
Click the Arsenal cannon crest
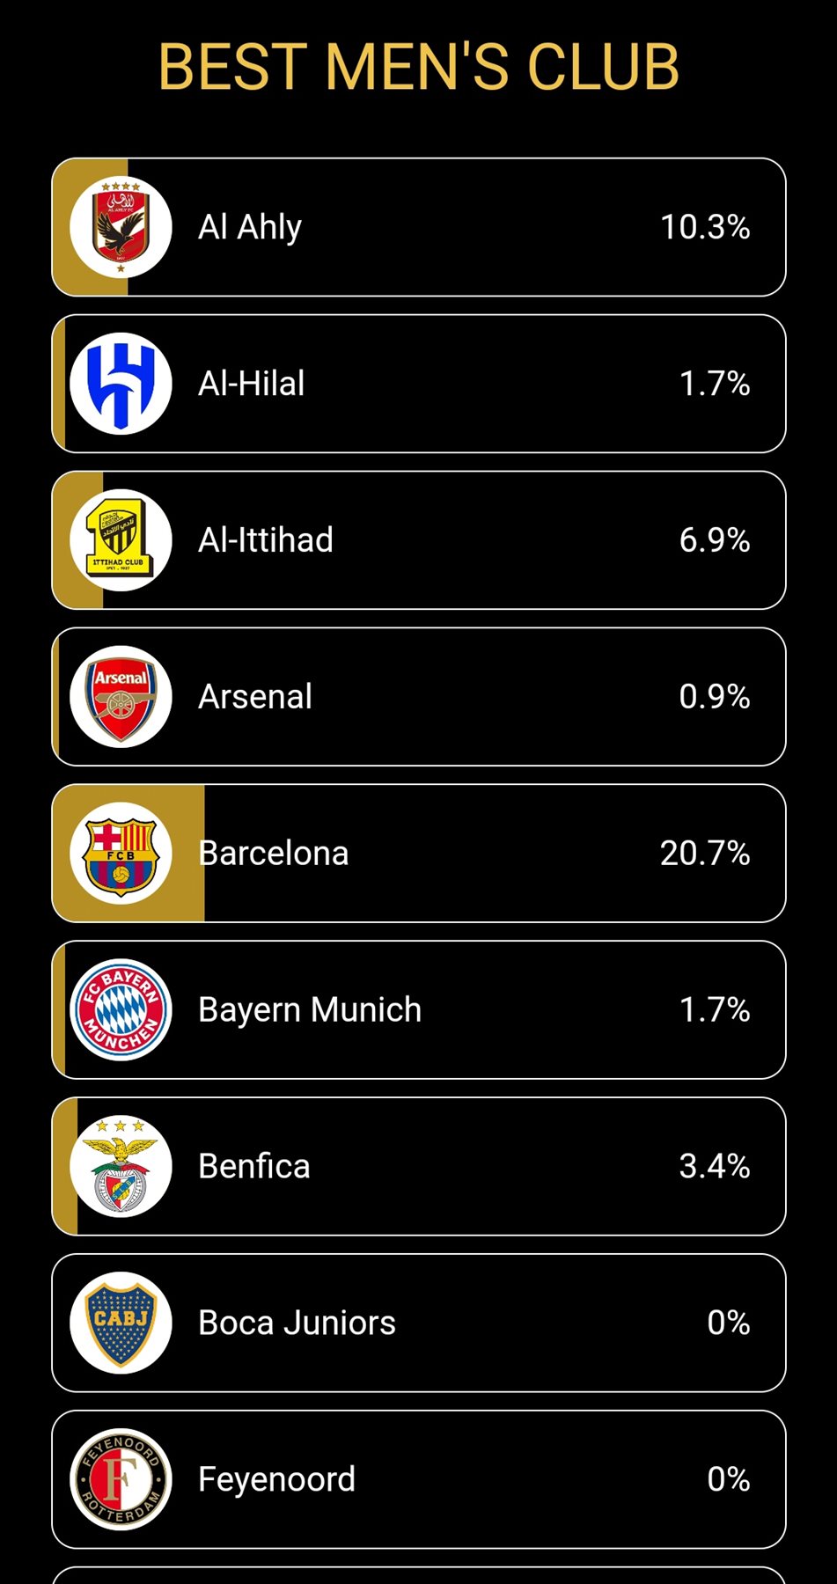click(121, 697)
